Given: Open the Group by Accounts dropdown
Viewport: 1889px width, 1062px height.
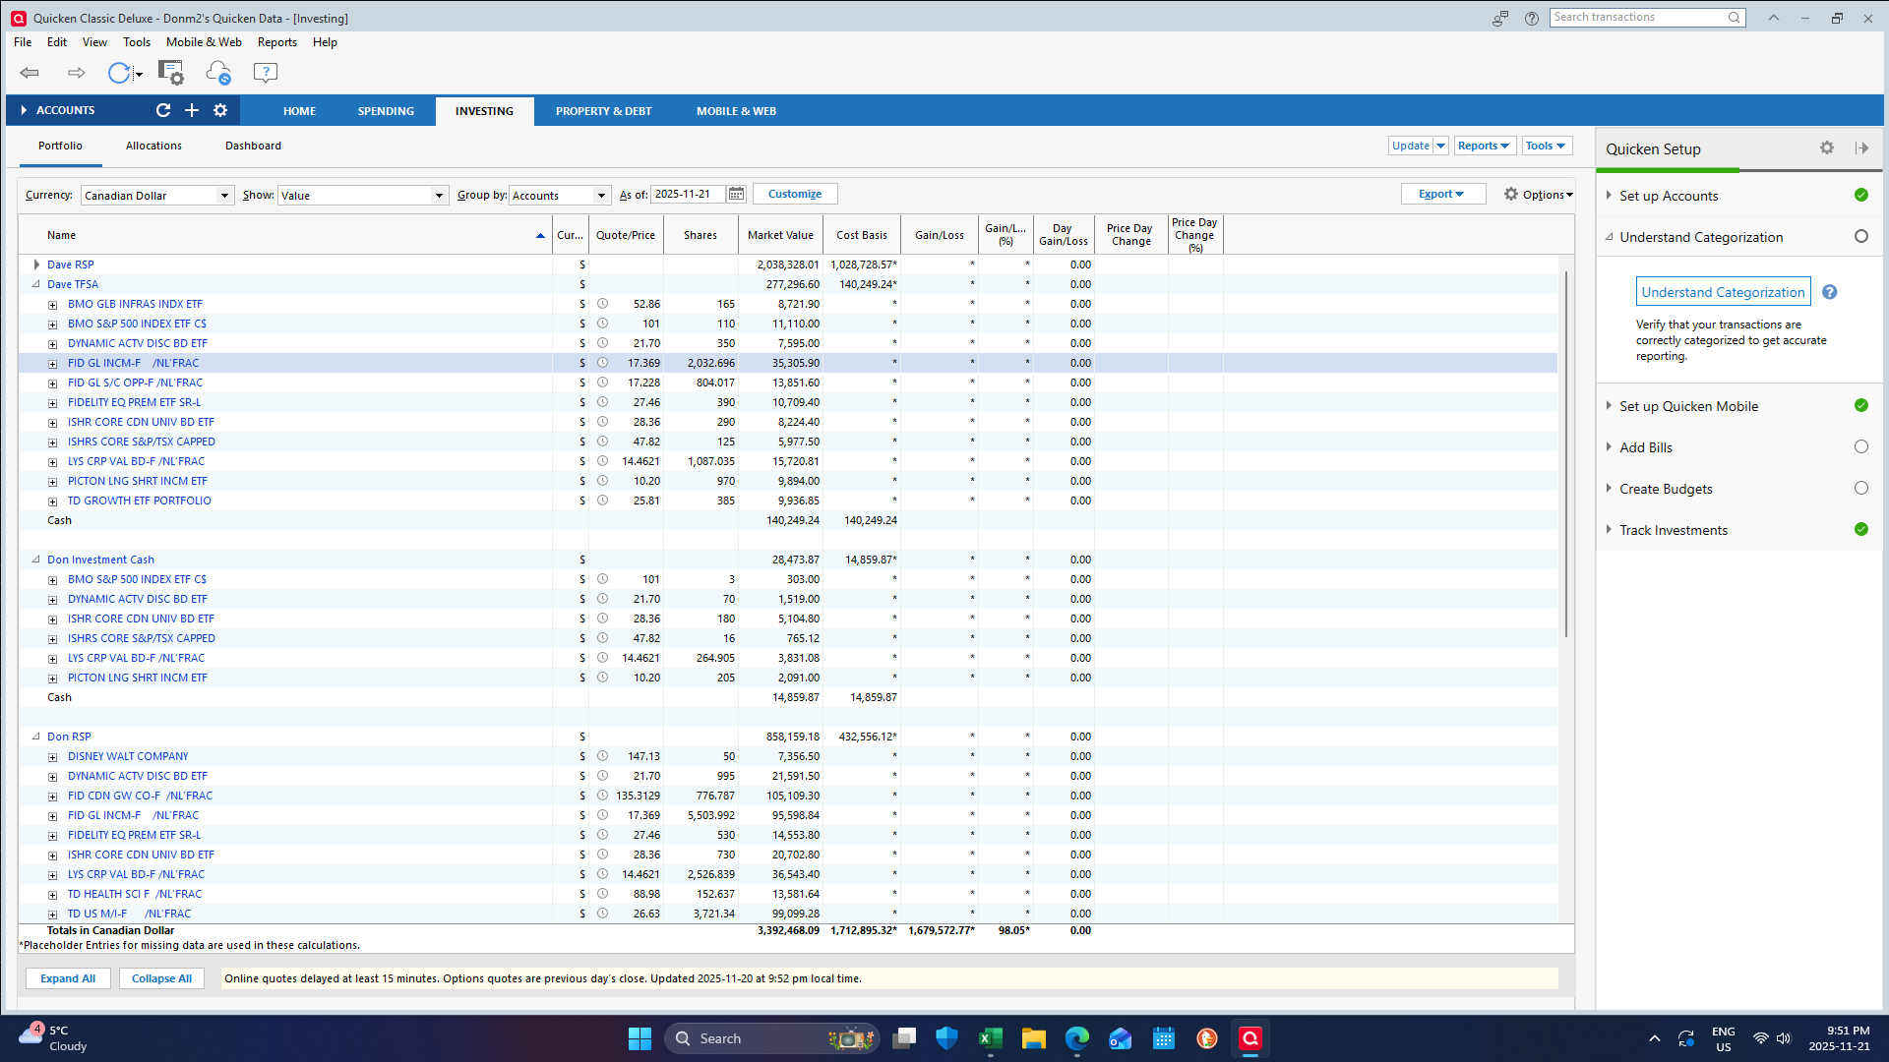Looking at the screenshot, I should coord(601,196).
